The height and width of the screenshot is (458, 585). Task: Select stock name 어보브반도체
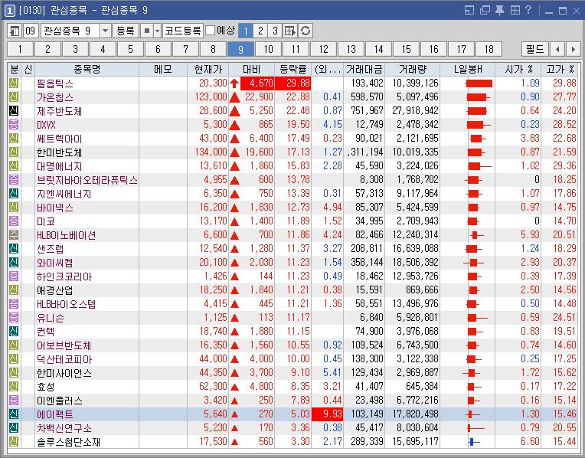click(64, 345)
